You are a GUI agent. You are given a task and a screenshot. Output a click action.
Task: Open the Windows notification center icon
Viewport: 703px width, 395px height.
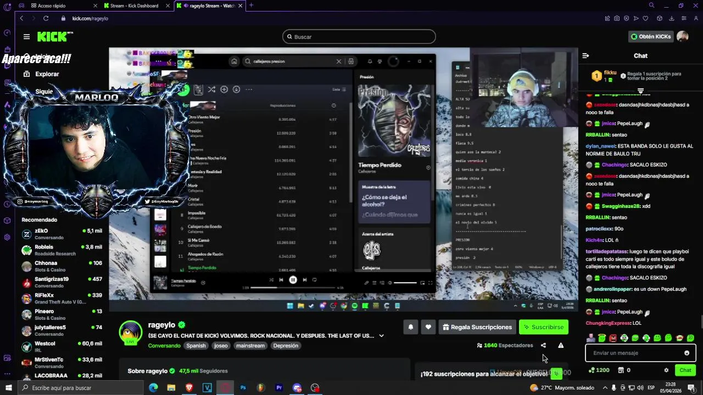click(x=691, y=388)
